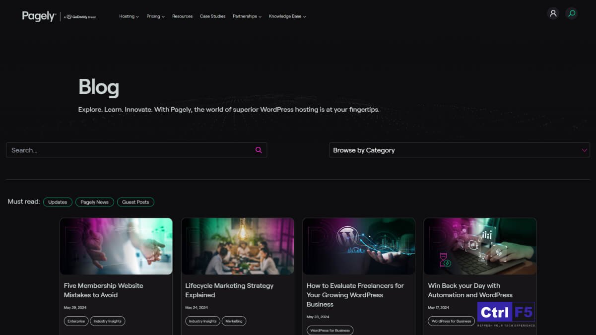
Task: Select the Updates must-read tag
Action: (x=58, y=202)
